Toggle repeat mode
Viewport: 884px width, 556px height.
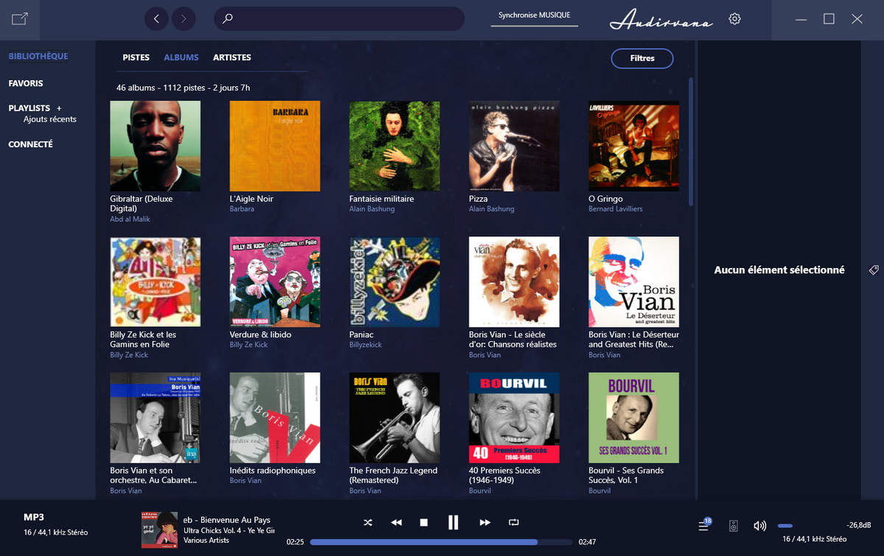coord(513,523)
